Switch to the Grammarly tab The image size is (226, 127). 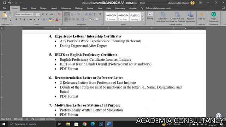120,8
